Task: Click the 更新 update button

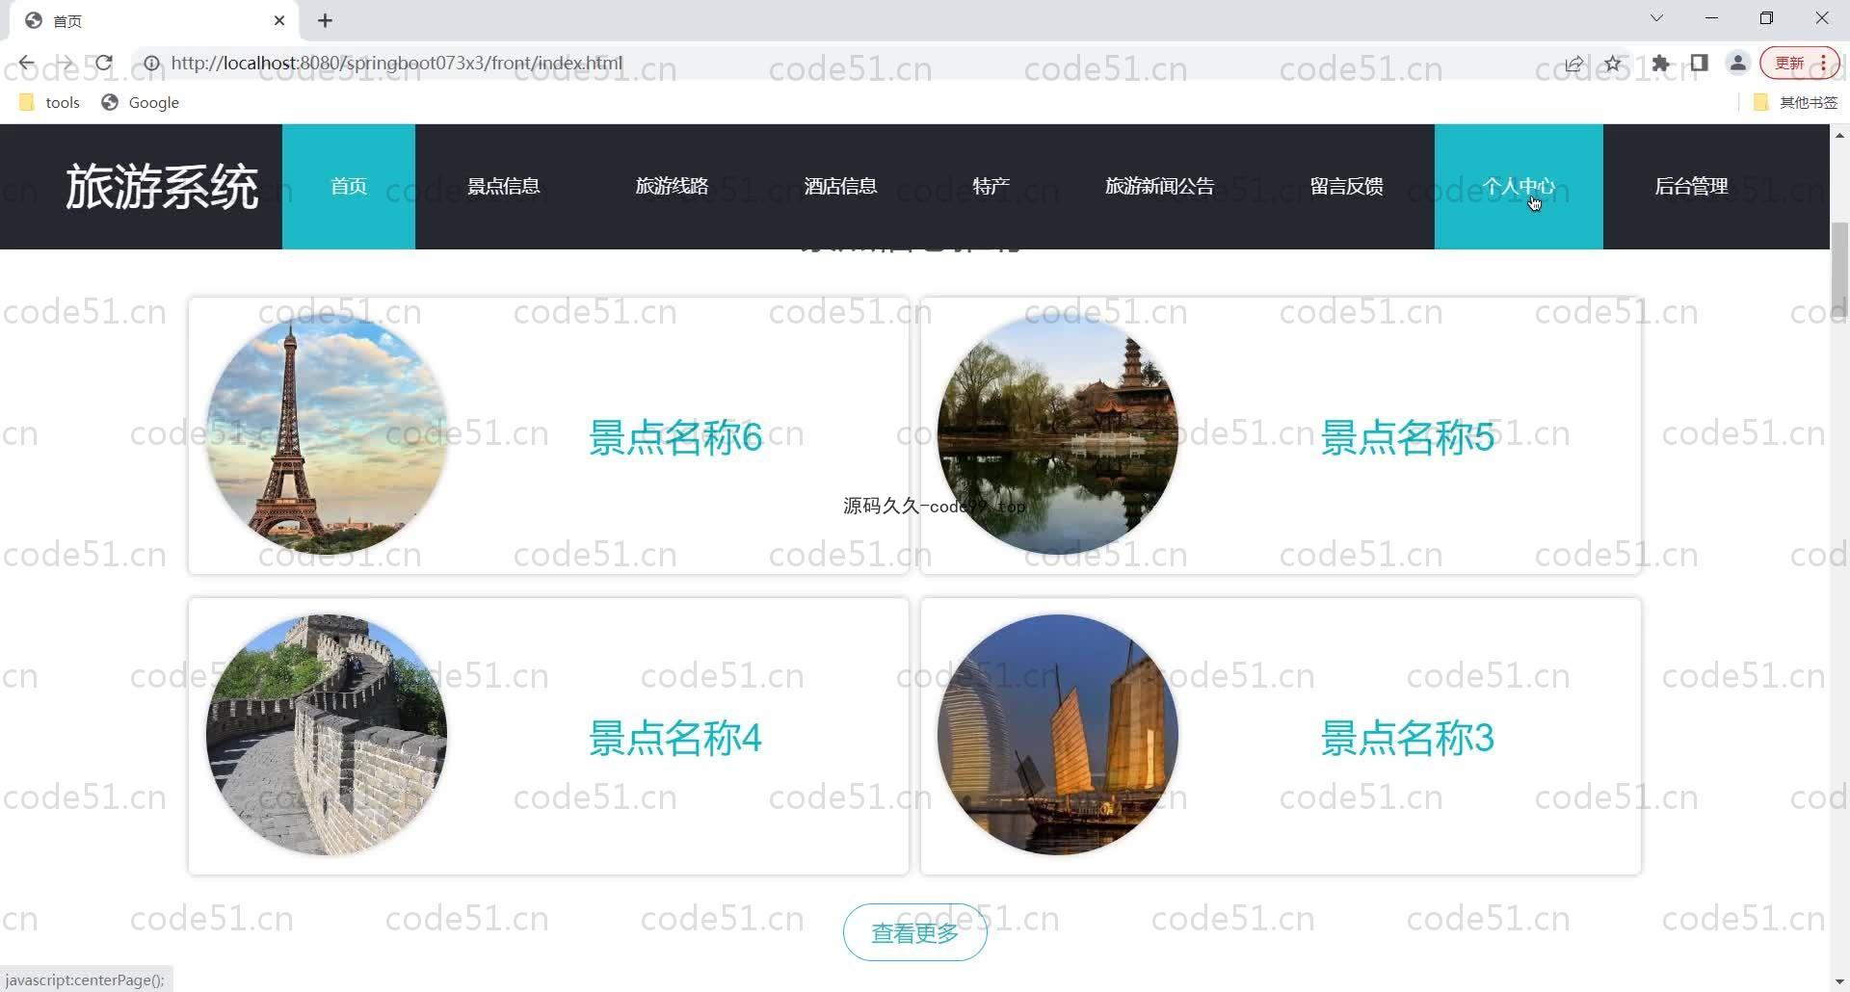Action: [1799, 64]
